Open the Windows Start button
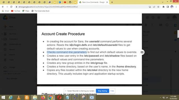Image resolution: width=179 pixels, height=100 pixels. (x=3, y=97)
